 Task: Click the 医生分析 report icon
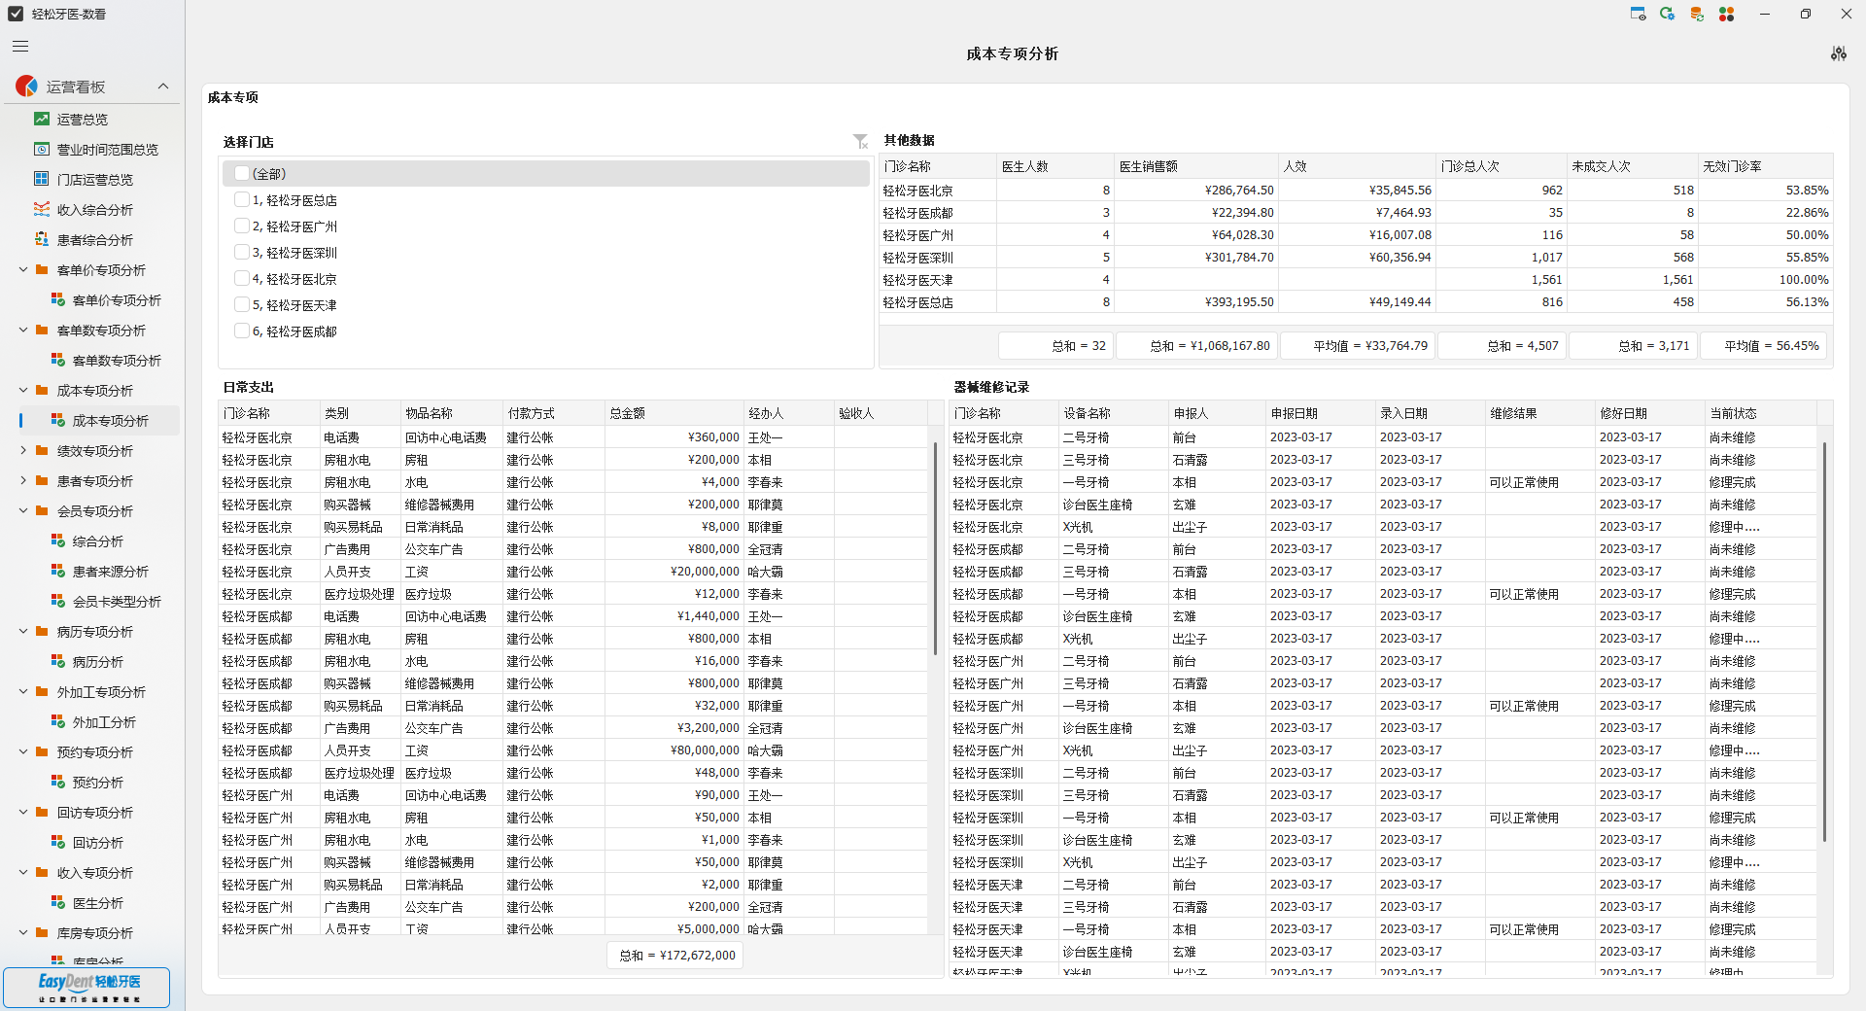58,903
